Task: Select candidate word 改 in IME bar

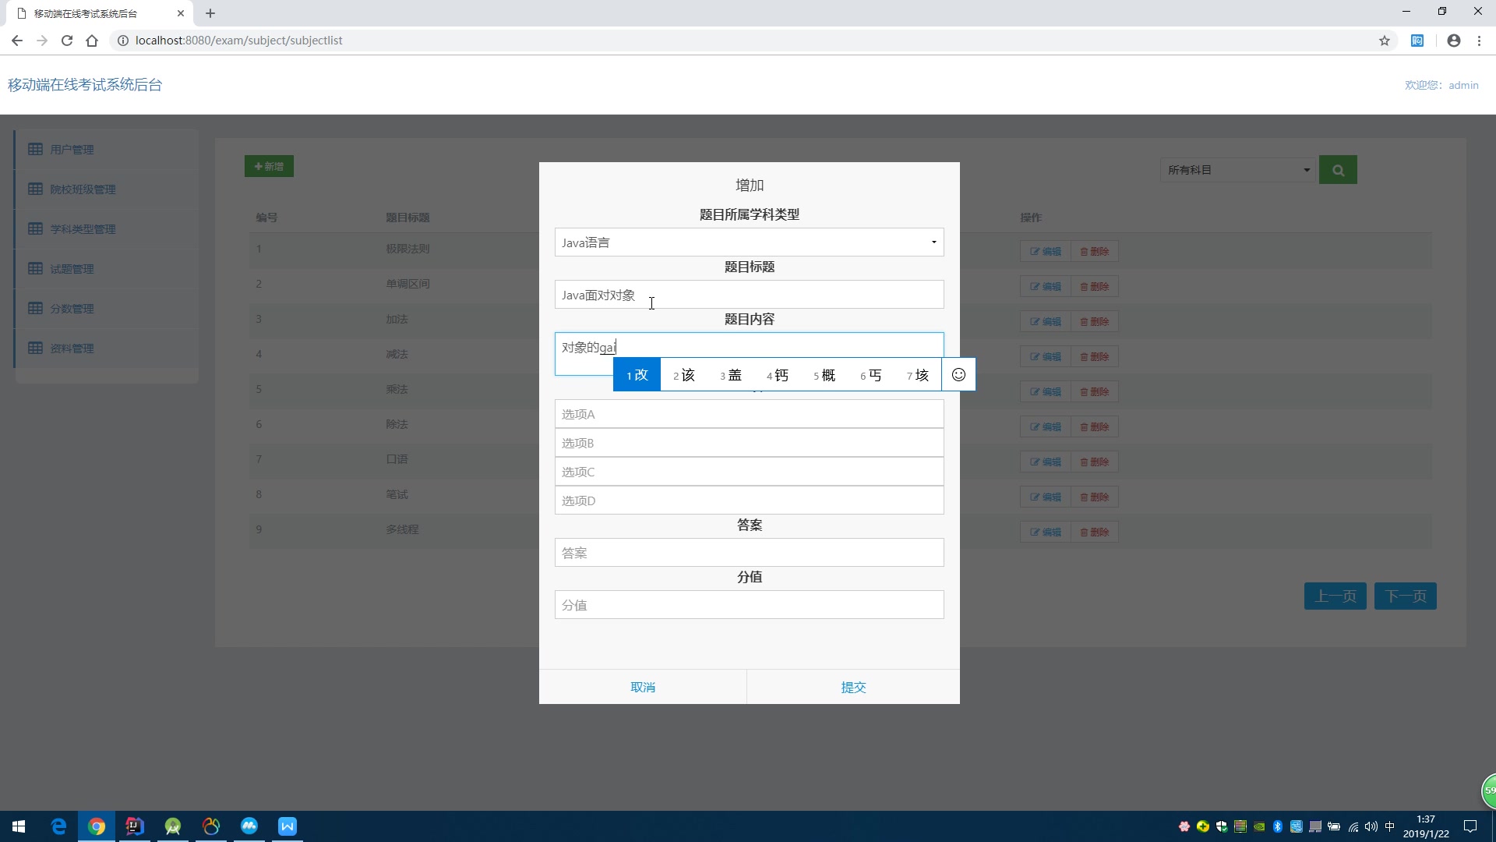Action: click(x=637, y=374)
